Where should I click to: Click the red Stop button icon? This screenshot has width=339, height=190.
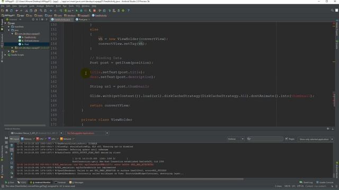click(x=94, y=11)
